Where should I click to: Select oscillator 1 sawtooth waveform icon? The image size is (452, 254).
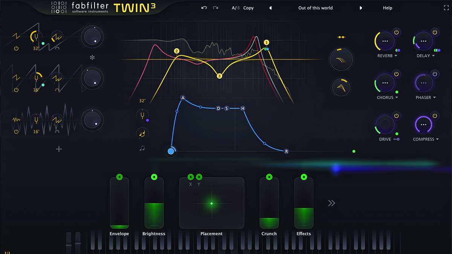(x=16, y=36)
